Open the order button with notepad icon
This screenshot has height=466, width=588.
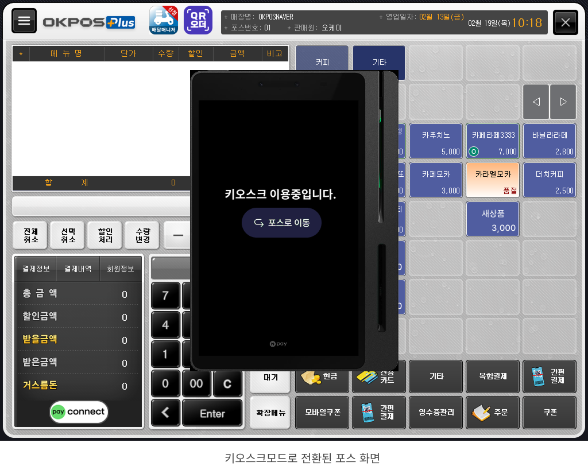tap(492, 412)
